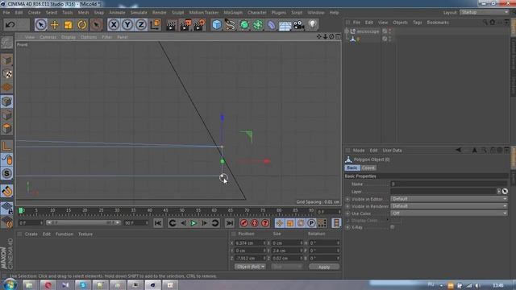The width and height of the screenshot is (516, 290).
Task: Render the active view clapperboard icon
Action: [171, 25]
